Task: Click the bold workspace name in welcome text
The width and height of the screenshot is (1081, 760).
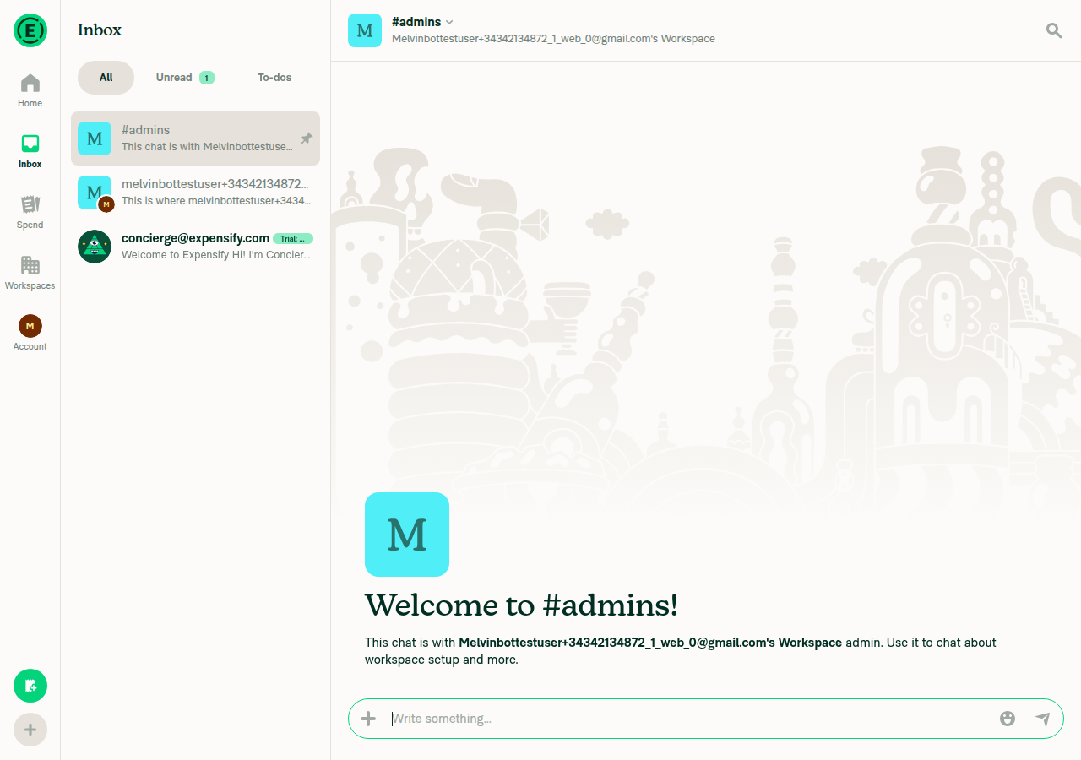Action: (650, 643)
